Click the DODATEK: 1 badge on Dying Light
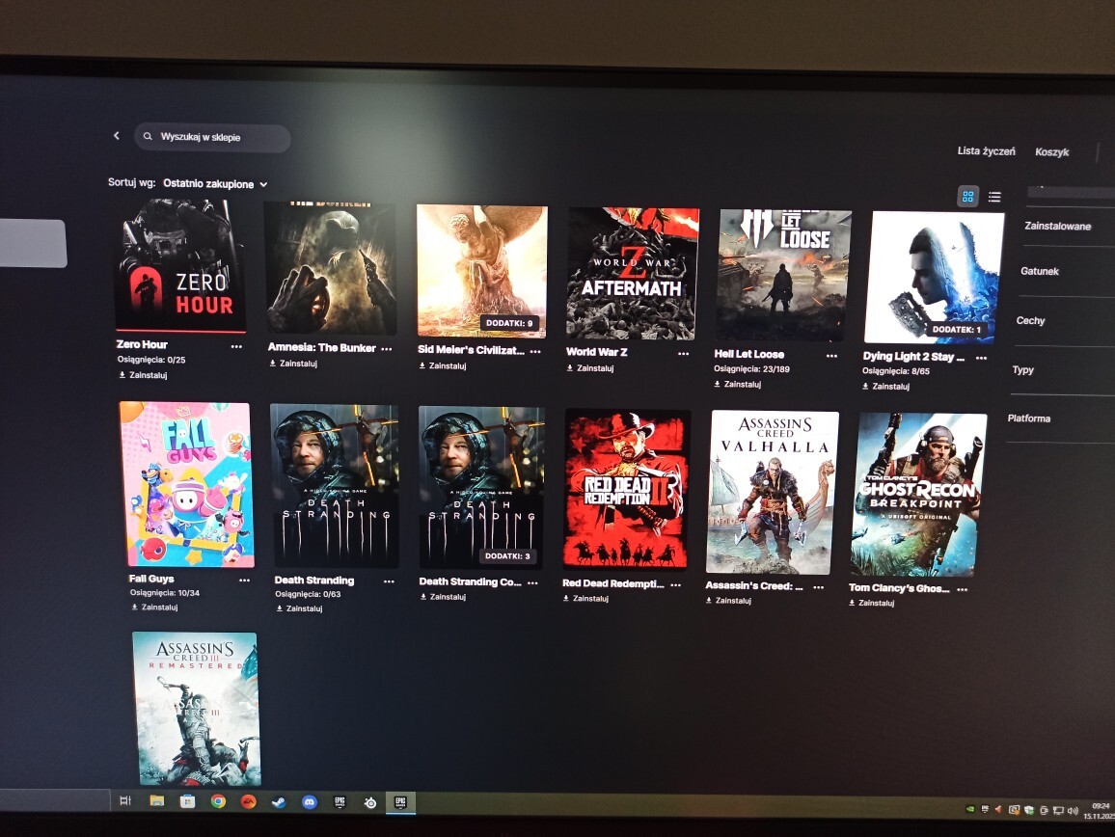 957,329
